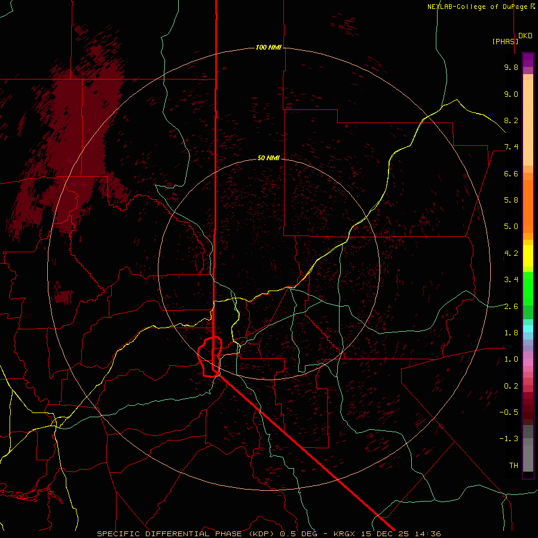Click the 1.0 legend value
Image resolution: width=538 pixels, height=538 pixels.
coord(511,359)
